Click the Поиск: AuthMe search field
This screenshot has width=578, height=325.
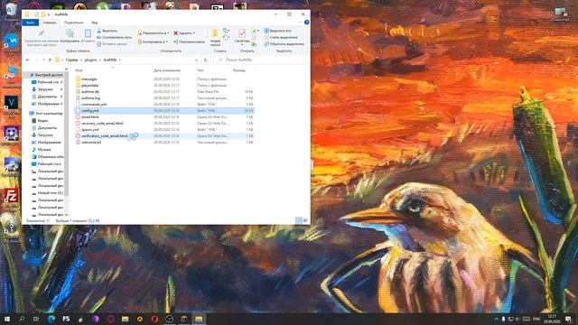(260, 60)
